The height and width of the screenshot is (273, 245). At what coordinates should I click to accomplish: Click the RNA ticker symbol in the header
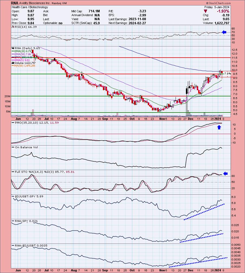(x=14, y=3)
